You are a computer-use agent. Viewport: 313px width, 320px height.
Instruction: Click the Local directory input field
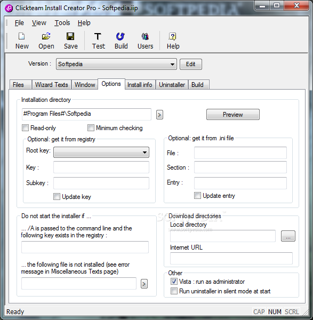pos(223,236)
